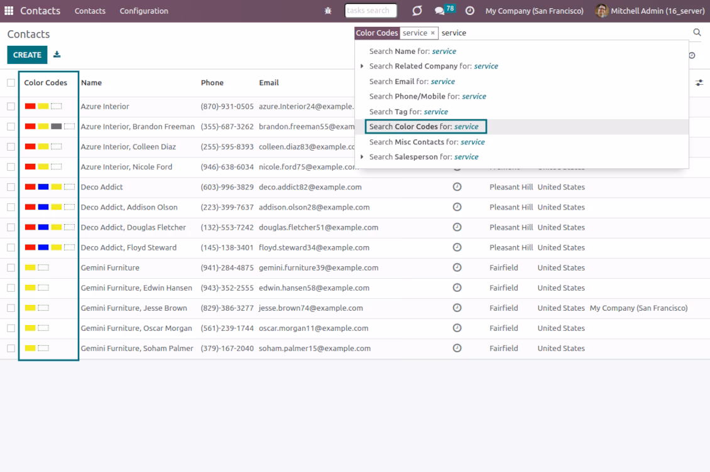The image size is (710, 472).
Task: Open My Company (San Francisco) switcher
Action: click(534, 11)
